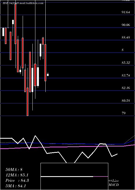
Task: Click the white MACD line in the box
Action: 67,176
